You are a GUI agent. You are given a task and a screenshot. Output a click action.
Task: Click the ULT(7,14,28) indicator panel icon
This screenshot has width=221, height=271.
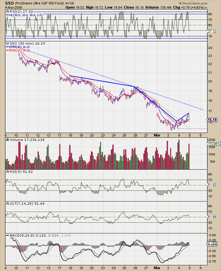[x=8, y=204]
